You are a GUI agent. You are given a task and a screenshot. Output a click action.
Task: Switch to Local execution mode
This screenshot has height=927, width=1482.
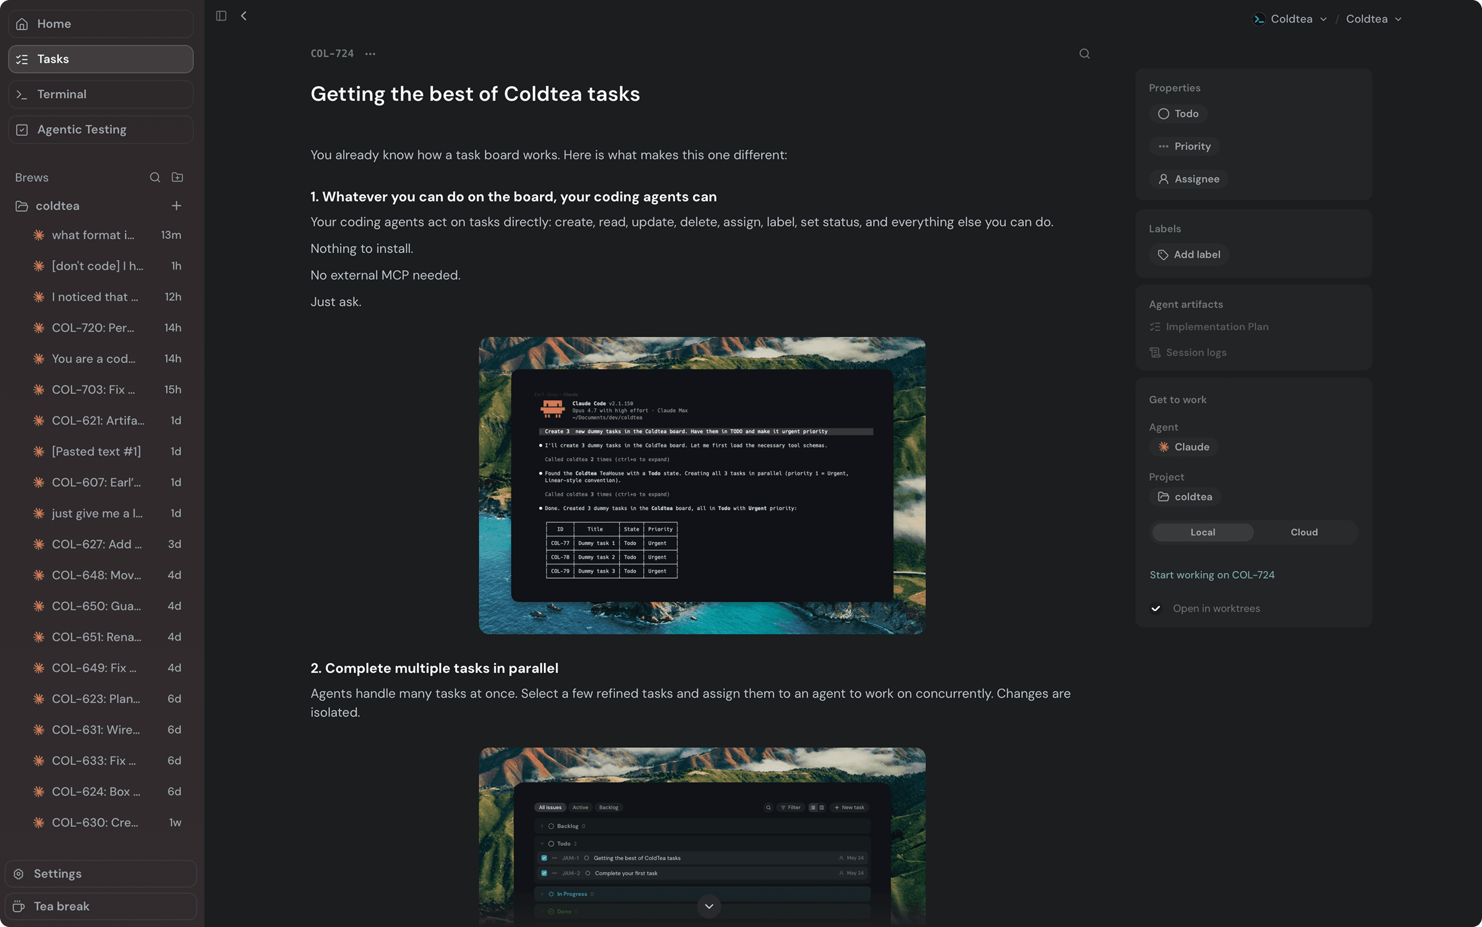pos(1202,532)
